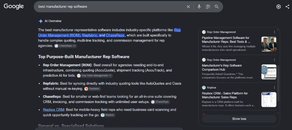Click the Repbox site favicon in sources panel
Screen dimensions: 292x130
[204, 88]
